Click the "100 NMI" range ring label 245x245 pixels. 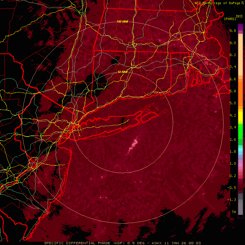pos(122,22)
